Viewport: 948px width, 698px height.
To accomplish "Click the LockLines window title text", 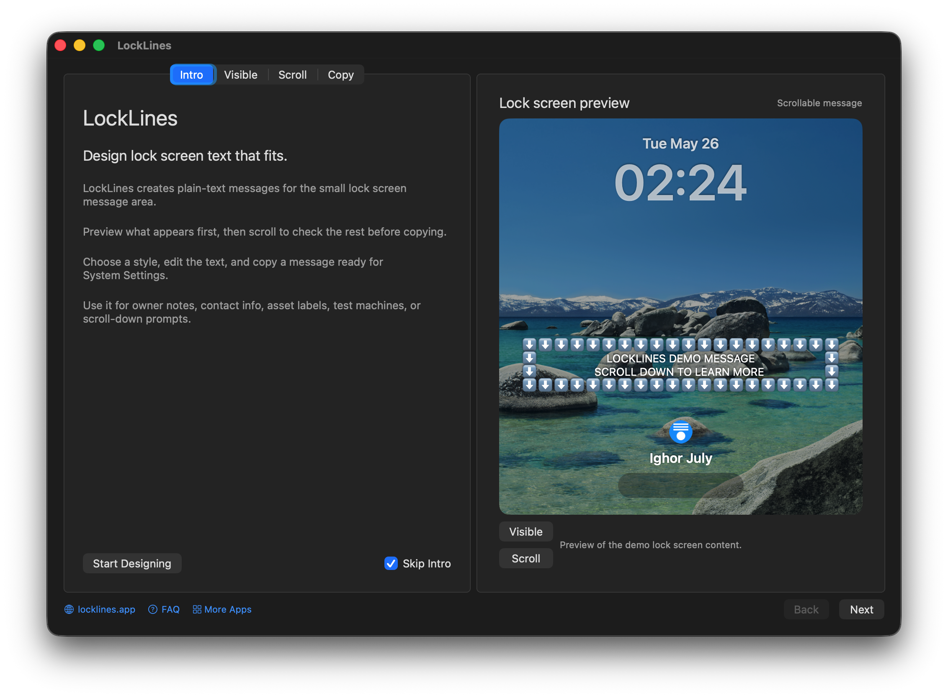I will point(144,46).
